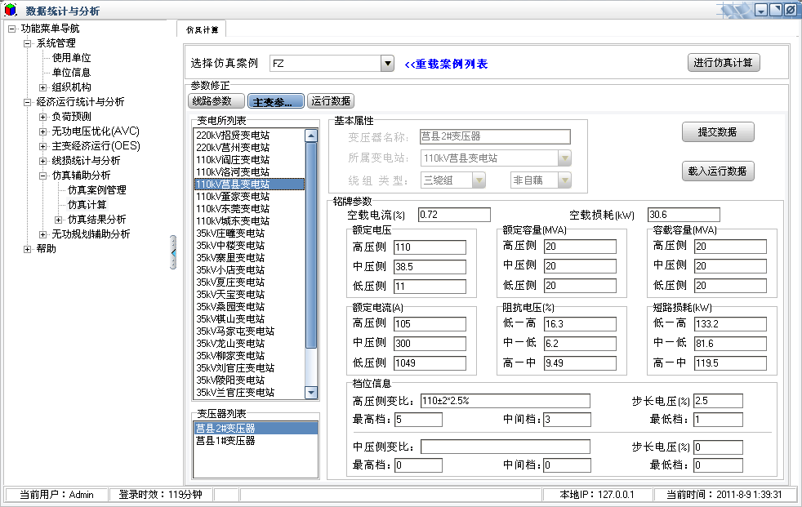Image resolution: width=802 pixels, height=507 pixels.
Task: Click the 本地IP status bar panel
Action: [x=595, y=495]
